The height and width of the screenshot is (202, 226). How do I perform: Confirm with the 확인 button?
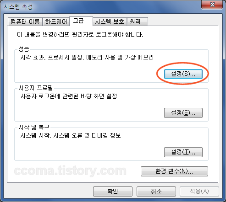[x=113, y=191]
